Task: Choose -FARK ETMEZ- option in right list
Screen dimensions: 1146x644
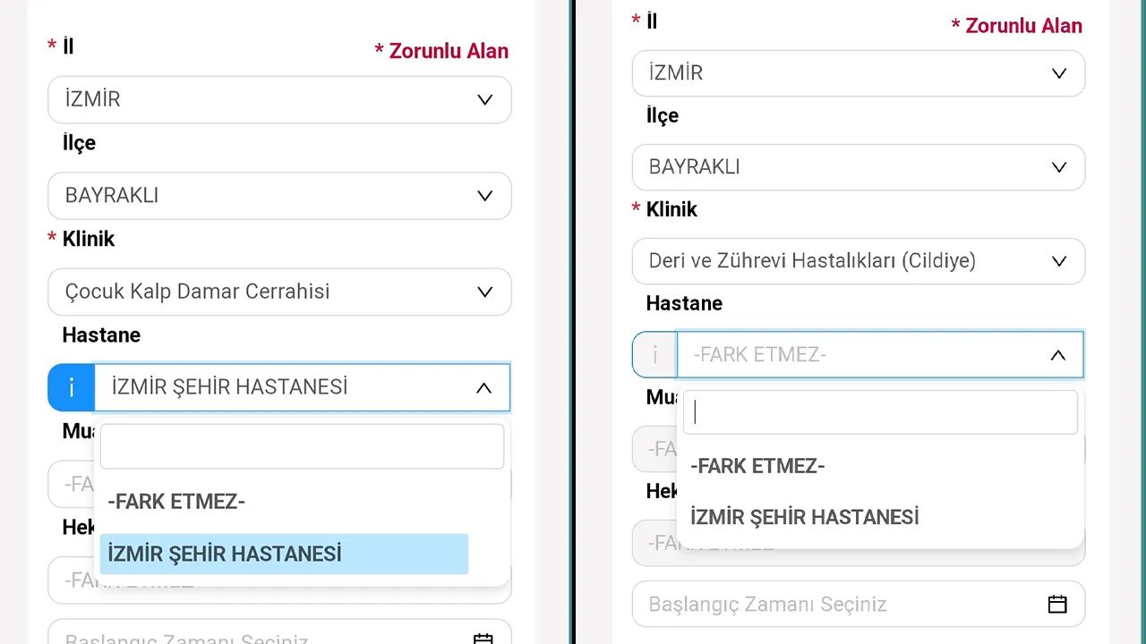Action: [757, 466]
